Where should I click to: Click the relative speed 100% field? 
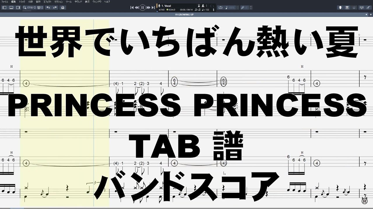(231, 8)
